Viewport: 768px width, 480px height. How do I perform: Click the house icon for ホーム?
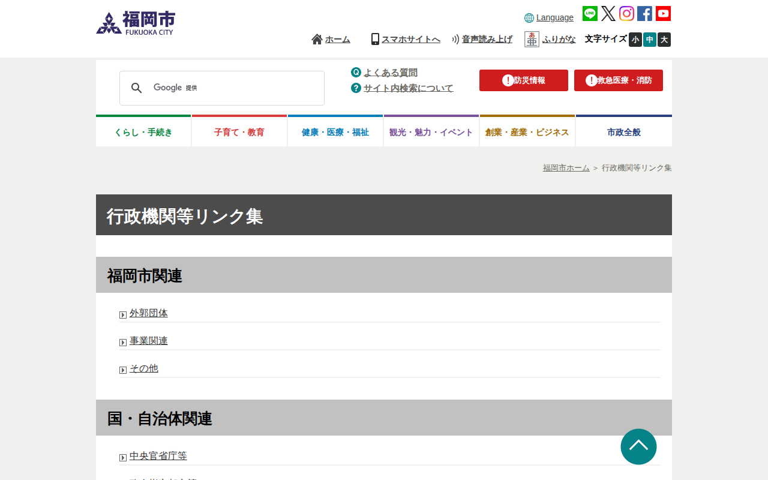point(317,39)
